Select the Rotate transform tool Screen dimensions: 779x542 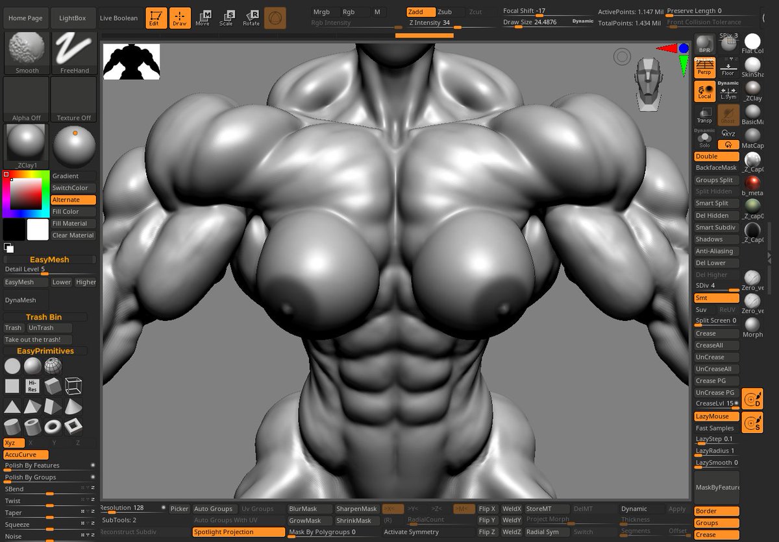251,18
